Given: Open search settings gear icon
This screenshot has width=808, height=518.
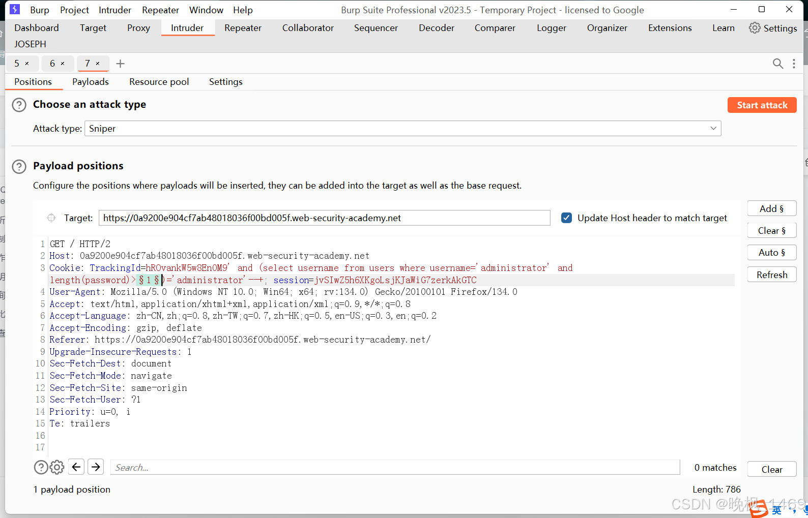Looking at the screenshot, I should [x=57, y=467].
